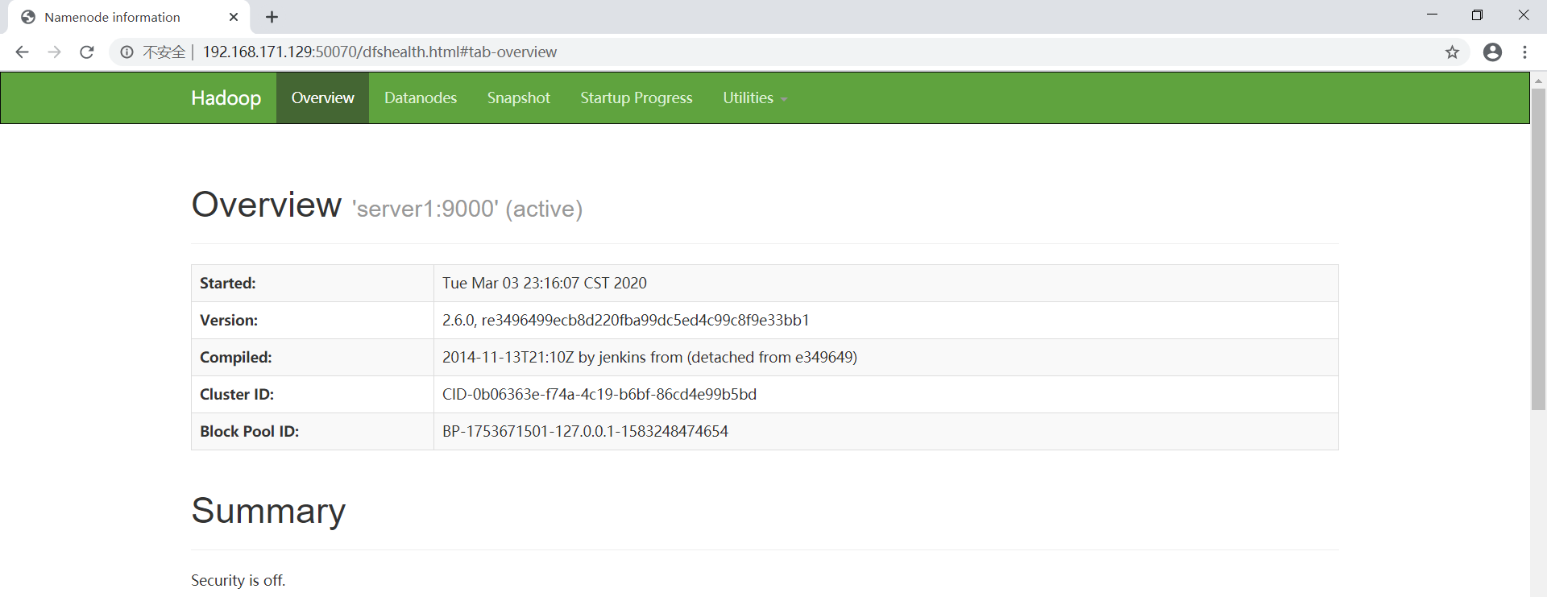
Task: Click the 'Block Pool ID:' row label
Action: pos(250,432)
